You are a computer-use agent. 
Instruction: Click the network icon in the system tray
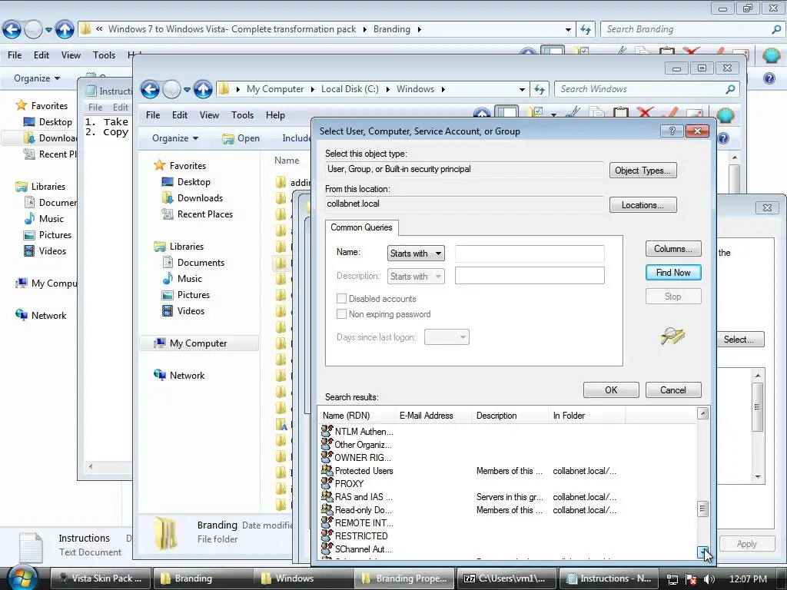tap(672, 579)
